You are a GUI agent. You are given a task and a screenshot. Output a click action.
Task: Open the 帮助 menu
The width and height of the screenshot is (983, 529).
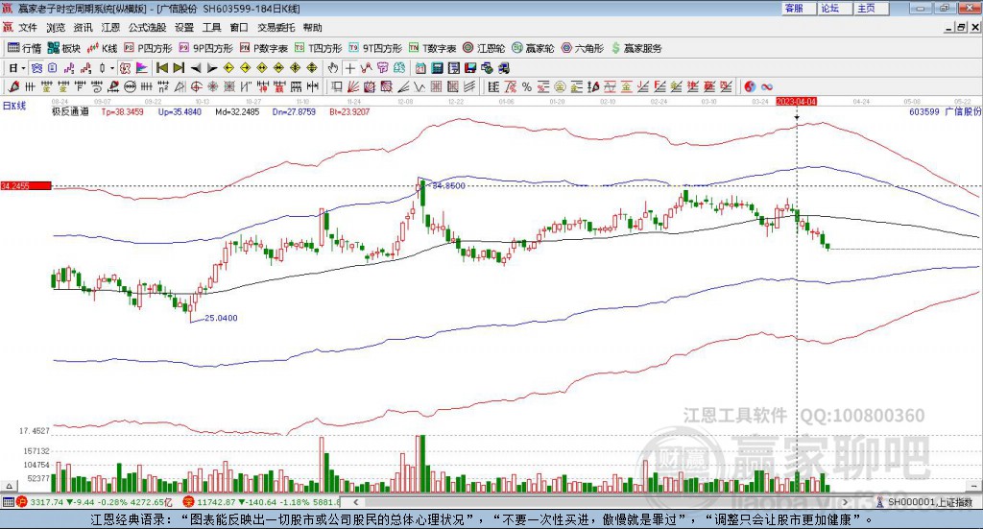[x=312, y=28]
